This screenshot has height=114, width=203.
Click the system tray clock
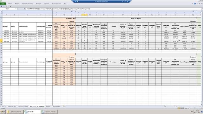pyautogui.click(x=197, y=112)
